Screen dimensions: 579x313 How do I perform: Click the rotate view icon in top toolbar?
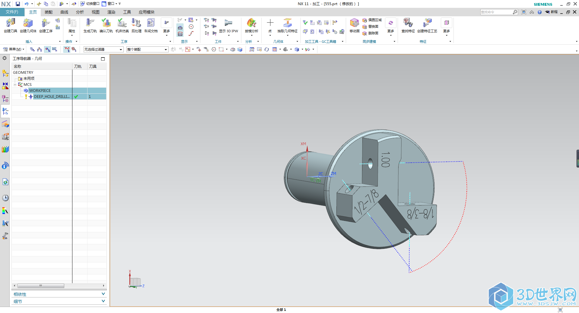[x=267, y=49]
